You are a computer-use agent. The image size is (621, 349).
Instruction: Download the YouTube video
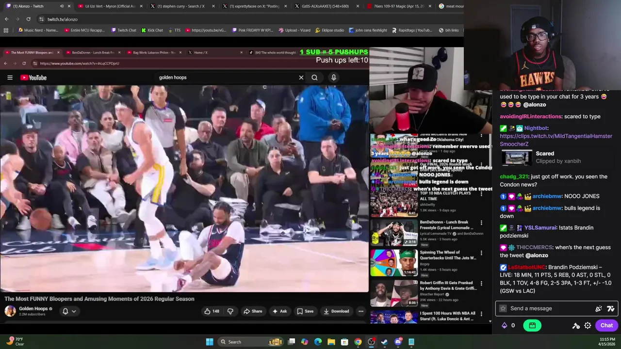[336, 311]
